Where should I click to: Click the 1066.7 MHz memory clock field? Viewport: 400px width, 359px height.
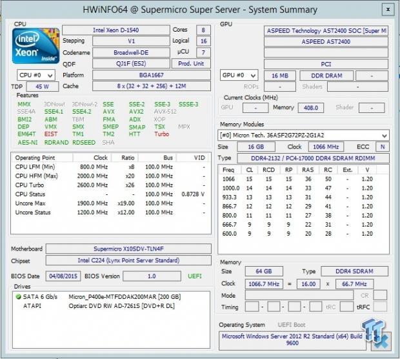264,284
